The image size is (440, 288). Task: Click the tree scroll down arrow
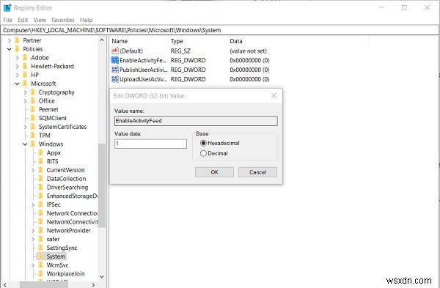pyautogui.click(x=102, y=277)
